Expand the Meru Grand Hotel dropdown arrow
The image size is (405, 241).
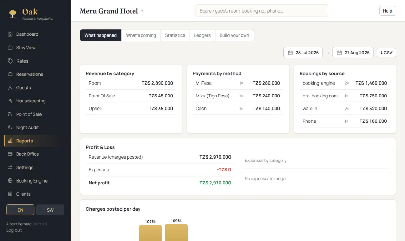point(142,11)
